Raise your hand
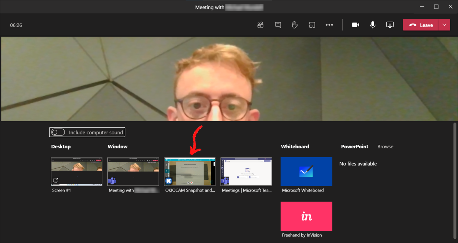 pyautogui.click(x=295, y=25)
